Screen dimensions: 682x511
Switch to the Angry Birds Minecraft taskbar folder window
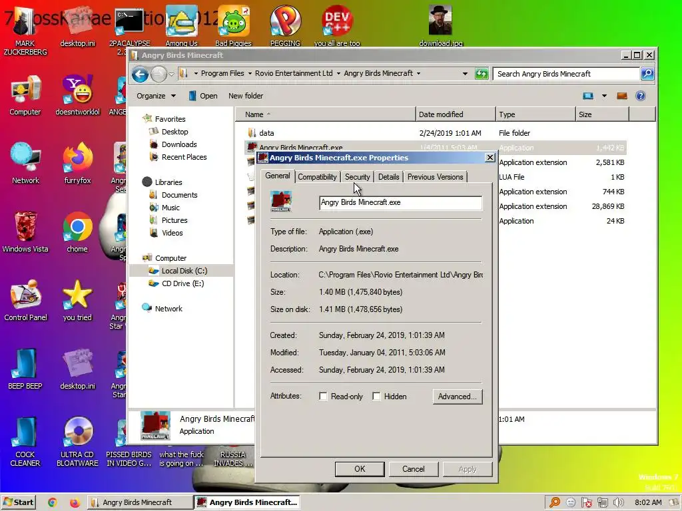pyautogui.click(x=140, y=502)
